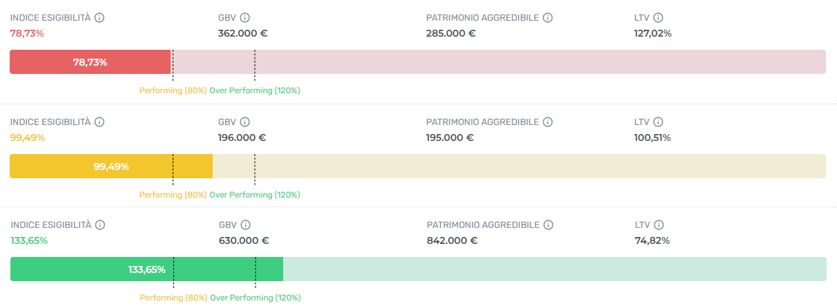This screenshot has width=837, height=306.
Task: Click GBV info icon above 196.000 €
Action: (x=244, y=122)
